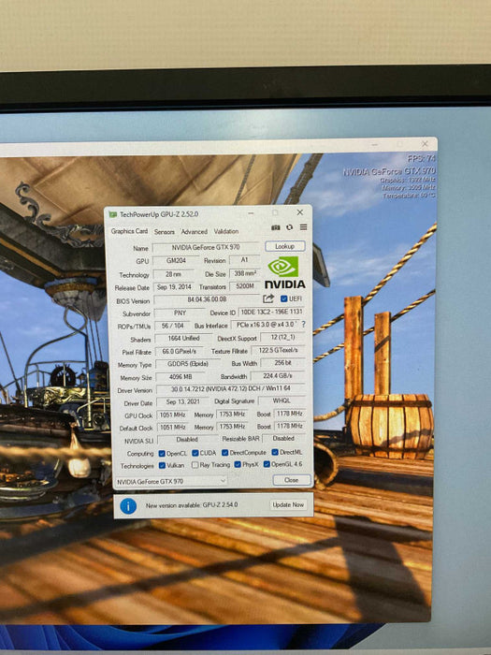Toggle the DirectCompute checkbox
This screenshot has width=491, height=655.
[225, 453]
